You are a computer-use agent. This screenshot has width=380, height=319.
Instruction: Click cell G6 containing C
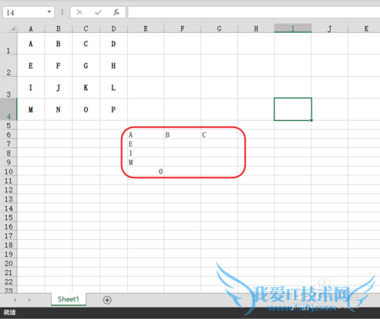click(219, 134)
